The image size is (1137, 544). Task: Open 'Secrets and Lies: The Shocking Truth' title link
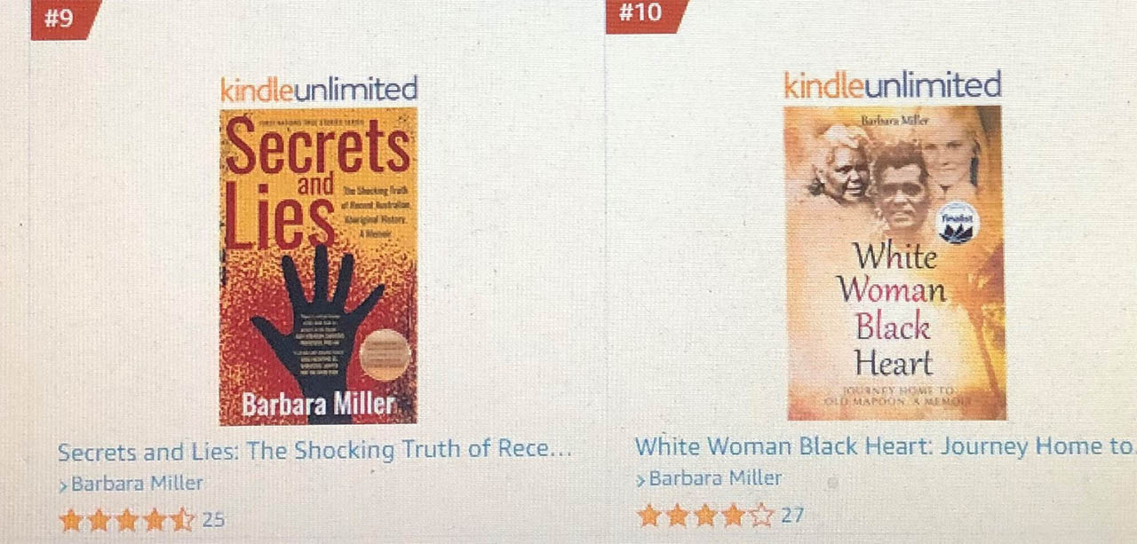(314, 451)
